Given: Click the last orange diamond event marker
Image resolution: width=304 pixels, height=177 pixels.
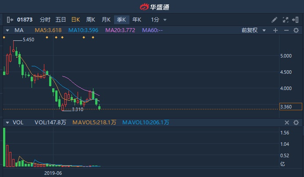Looking at the screenshot, I should [93, 37].
